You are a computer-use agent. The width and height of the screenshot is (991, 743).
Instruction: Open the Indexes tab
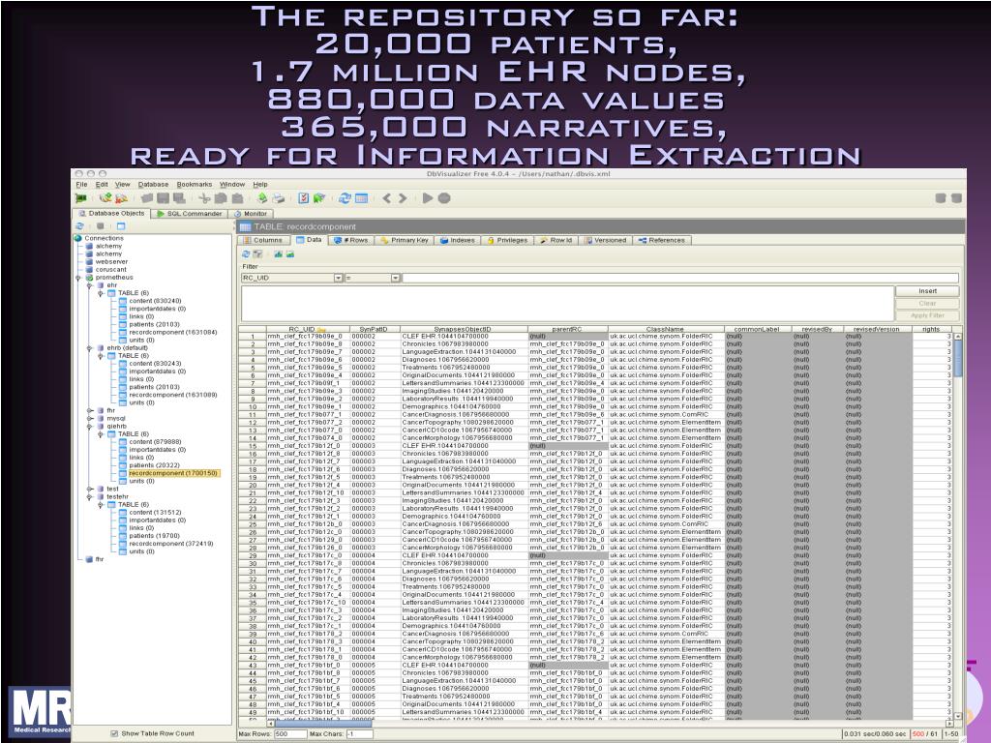(x=457, y=240)
